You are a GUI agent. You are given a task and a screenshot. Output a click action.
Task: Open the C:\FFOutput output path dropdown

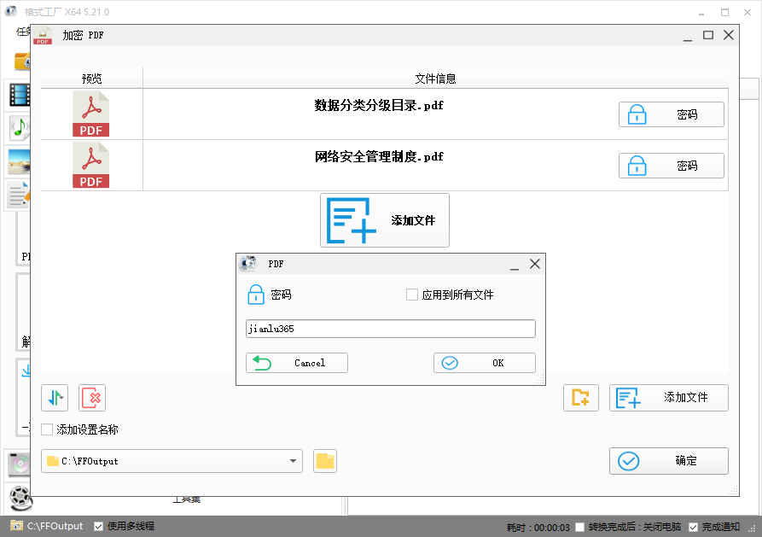coord(294,460)
